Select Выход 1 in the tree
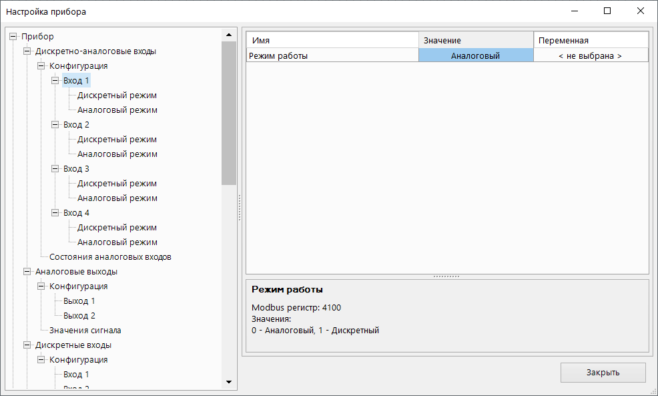 (x=79, y=301)
